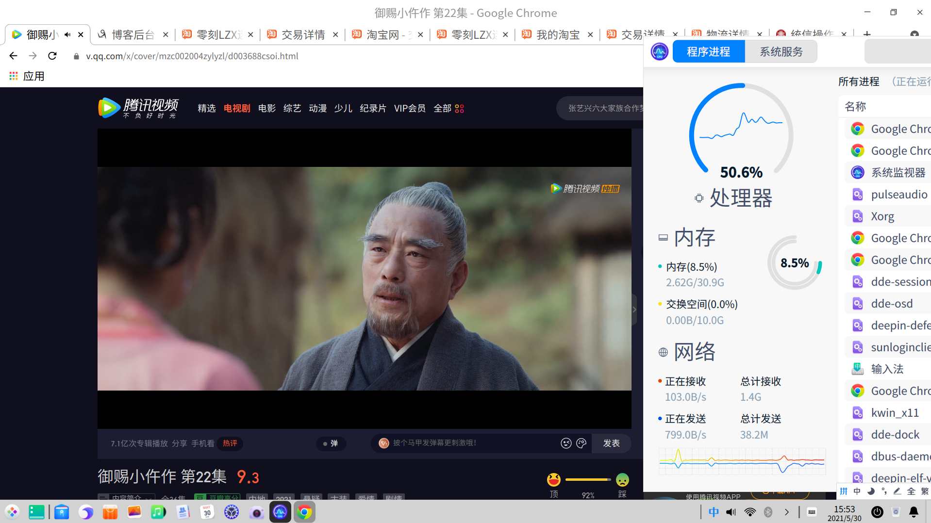
Task: Click the Wi-Fi icon in the system tray
Action: tap(750, 512)
